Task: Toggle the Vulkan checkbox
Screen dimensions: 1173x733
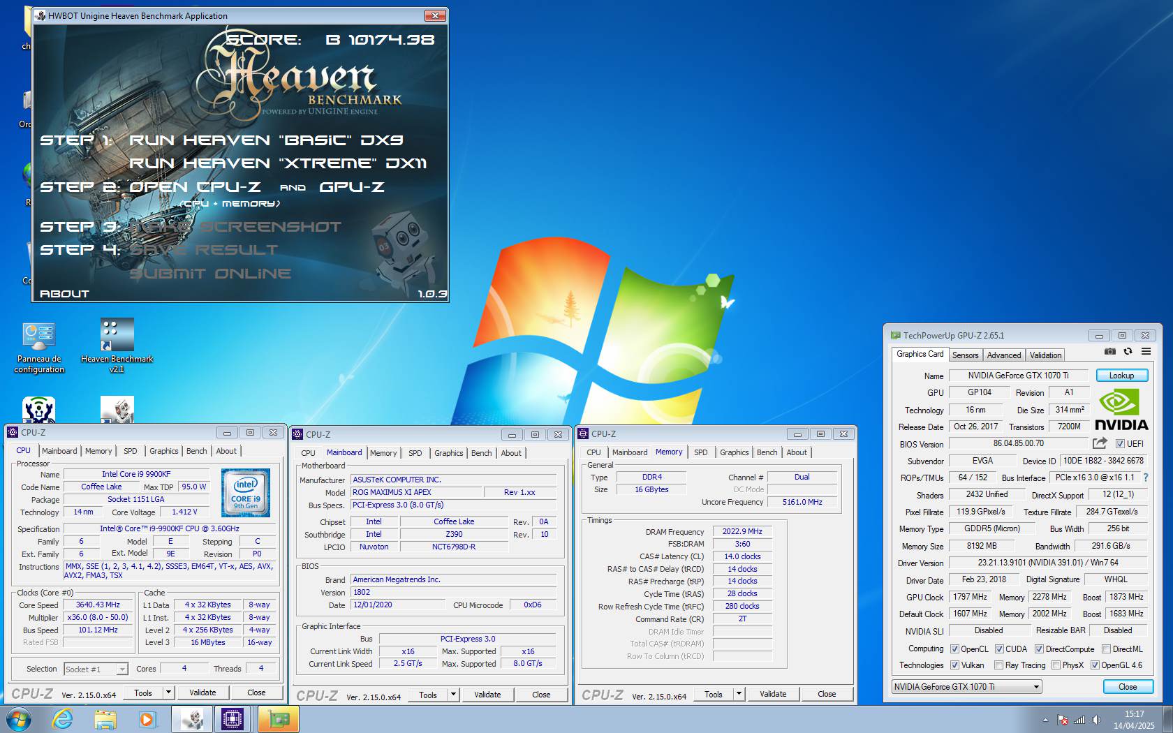Action: point(954,665)
